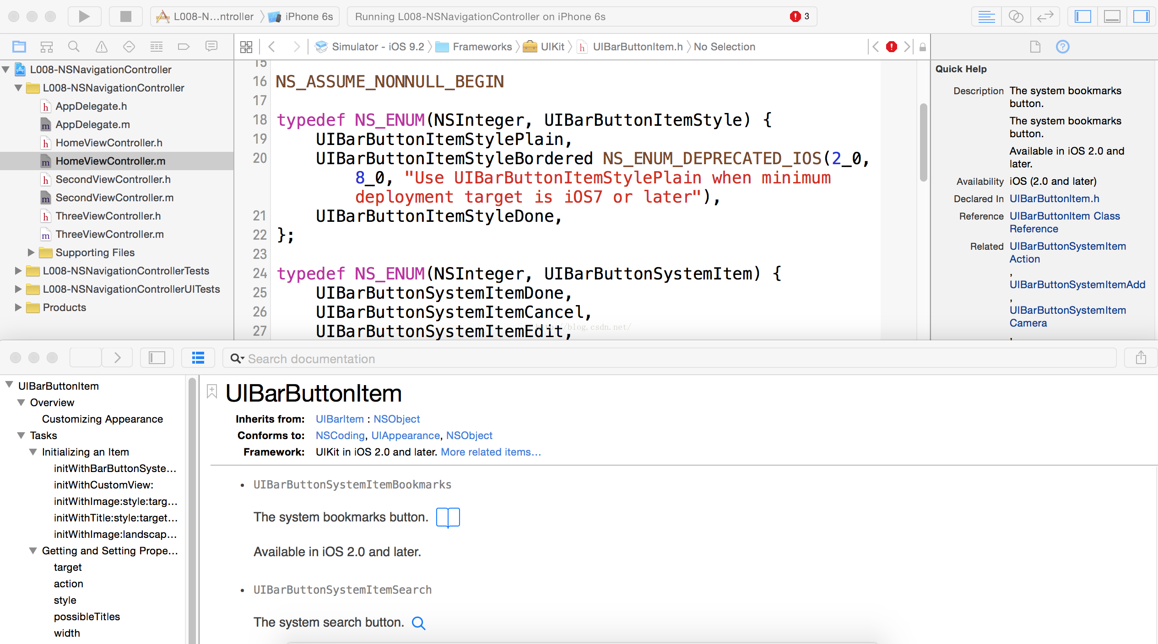This screenshot has height=644, width=1158.
Task: Switch to the Assistant editor
Action: (1016, 17)
